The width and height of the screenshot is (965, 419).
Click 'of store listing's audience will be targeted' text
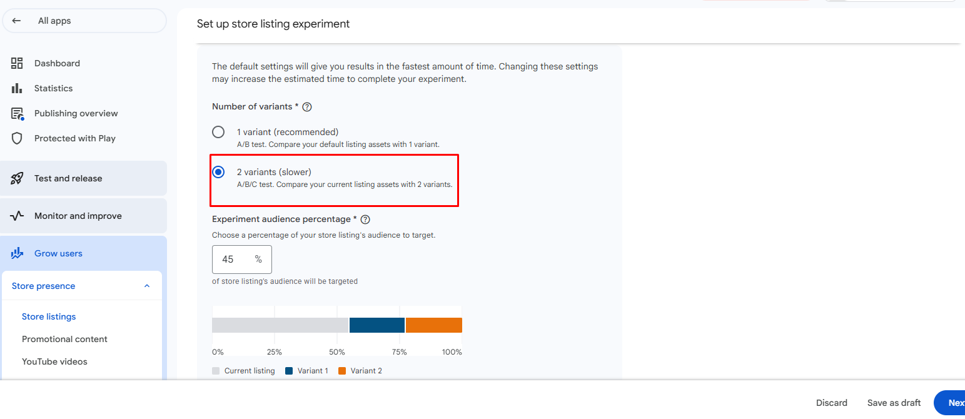(x=285, y=281)
